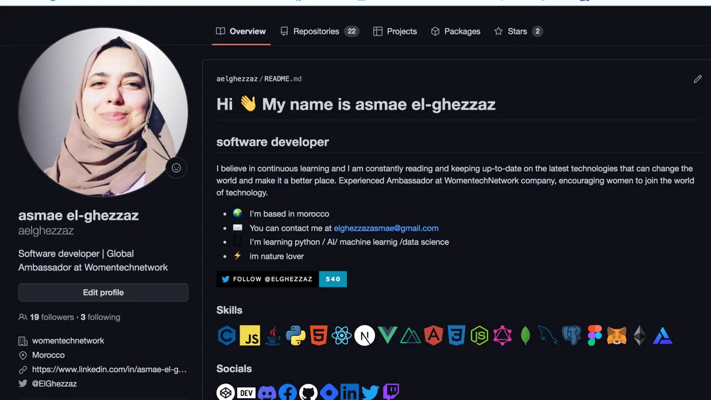
Task: Open the DEV community social icon
Action: (x=246, y=392)
